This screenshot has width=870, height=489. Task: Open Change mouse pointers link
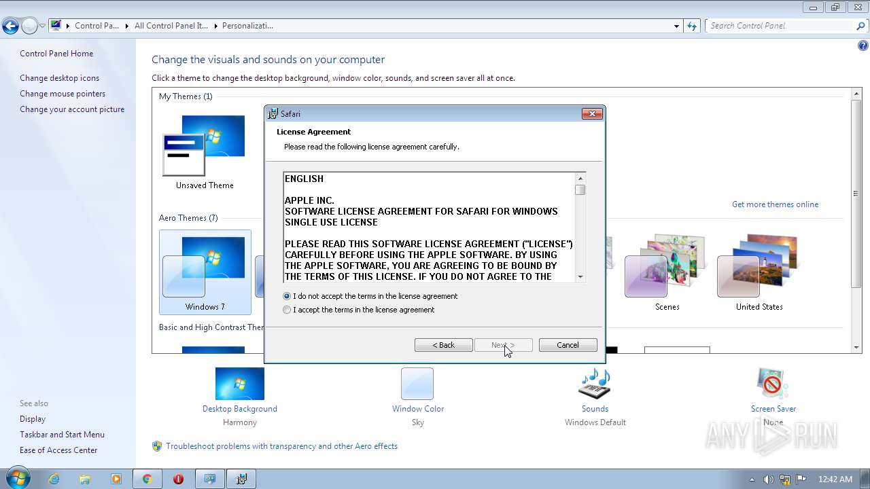63,94
